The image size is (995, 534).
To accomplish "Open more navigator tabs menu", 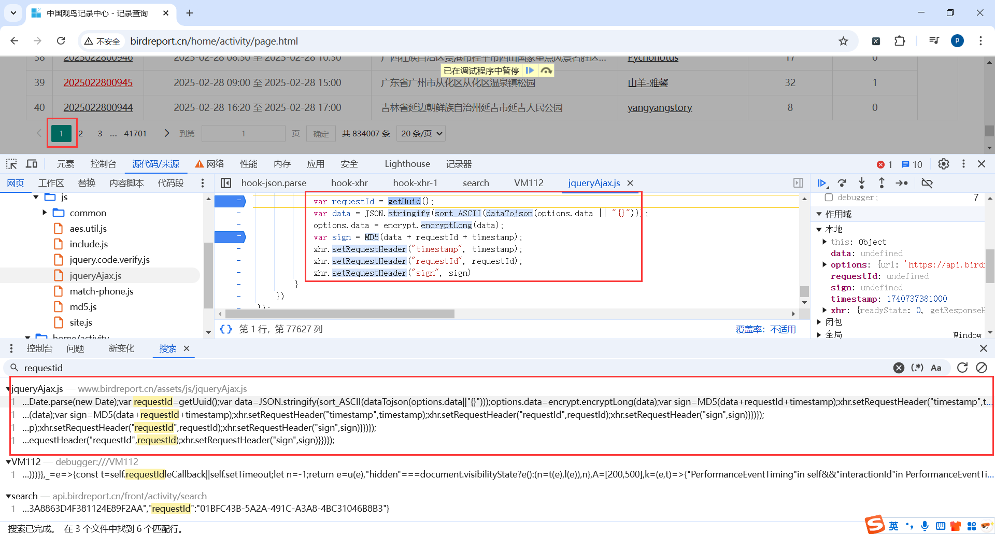I will tap(203, 183).
